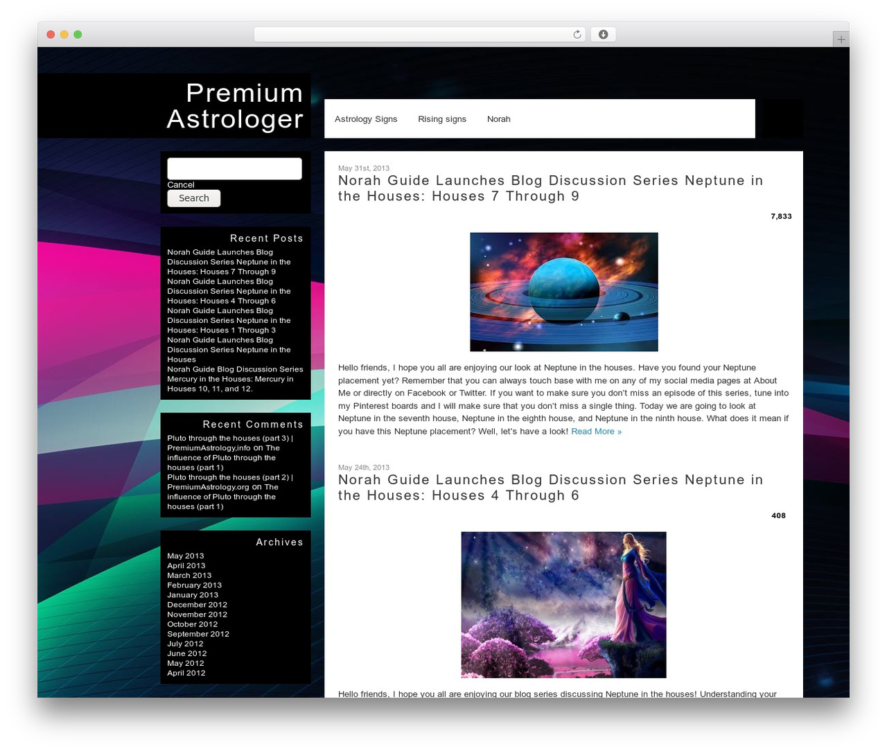The height and width of the screenshot is (751, 887).
Task: Open a new tab with the plus button
Action: [x=841, y=39]
